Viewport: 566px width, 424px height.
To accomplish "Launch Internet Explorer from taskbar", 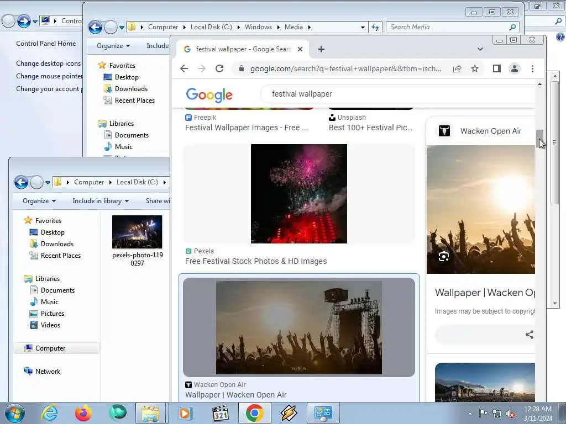I will pos(49,413).
